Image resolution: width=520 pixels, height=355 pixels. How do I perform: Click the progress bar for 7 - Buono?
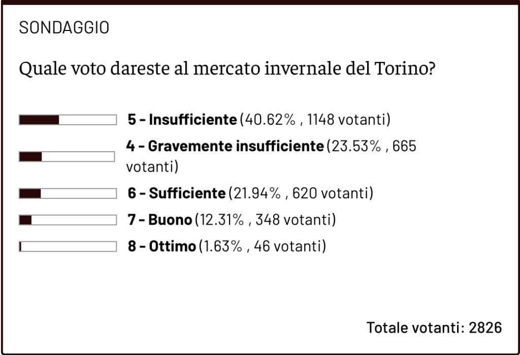tap(68, 220)
